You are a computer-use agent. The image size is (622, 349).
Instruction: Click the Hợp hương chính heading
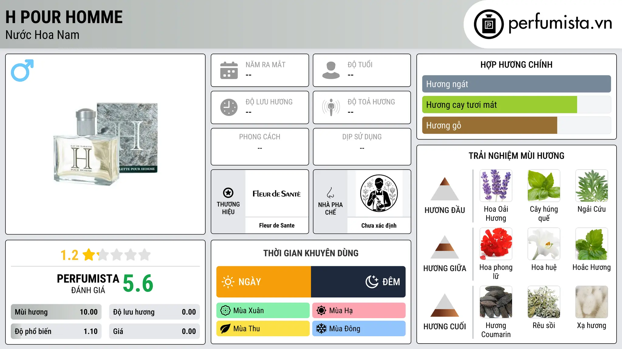pos(516,65)
